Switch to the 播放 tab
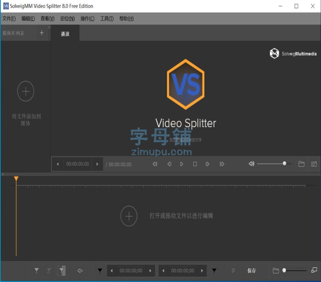 click(x=65, y=34)
